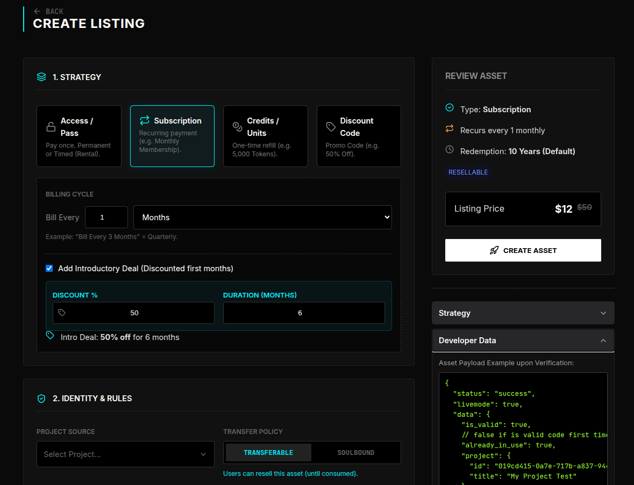This screenshot has width=634, height=485.
Task: Click the tag icon in Discount % field
Action: (x=62, y=313)
